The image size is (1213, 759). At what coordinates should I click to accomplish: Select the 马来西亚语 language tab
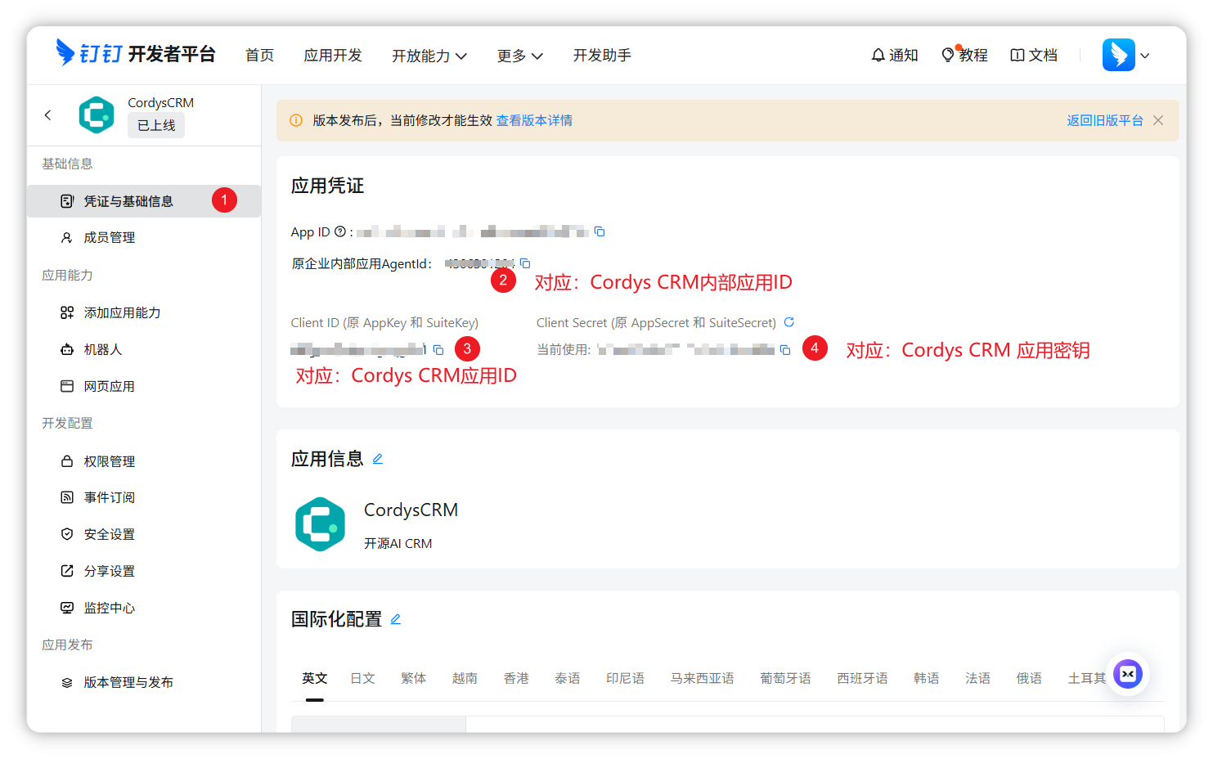pyautogui.click(x=702, y=678)
